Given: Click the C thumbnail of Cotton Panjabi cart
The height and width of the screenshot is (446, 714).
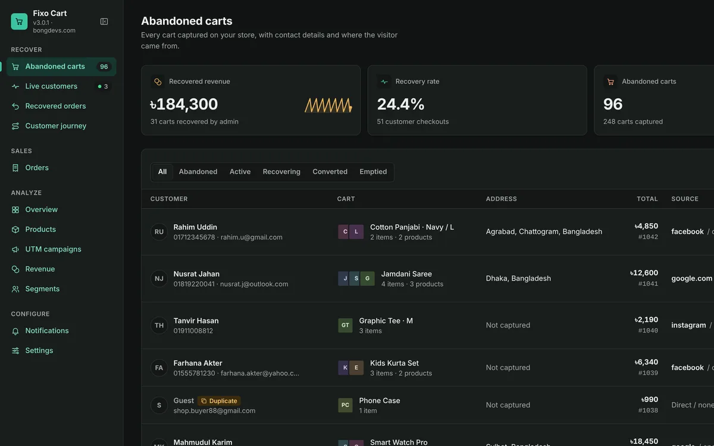Looking at the screenshot, I should point(345,232).
